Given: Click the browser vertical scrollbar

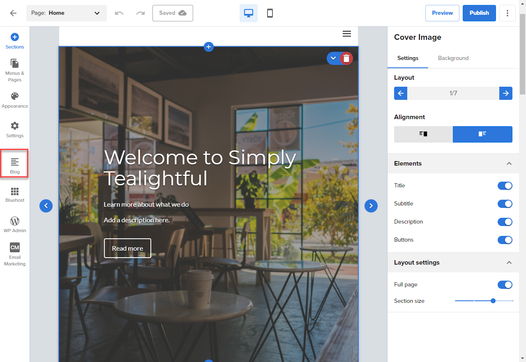Looking at the screenshot, I should tap(522, 54).
